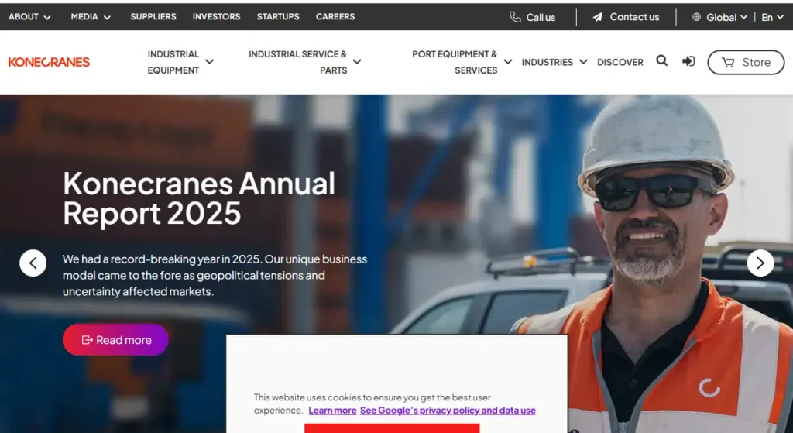Open the Industrial Service & Parts chevron
This screenshot has width=793, height=433.
(x=357, y=62)
